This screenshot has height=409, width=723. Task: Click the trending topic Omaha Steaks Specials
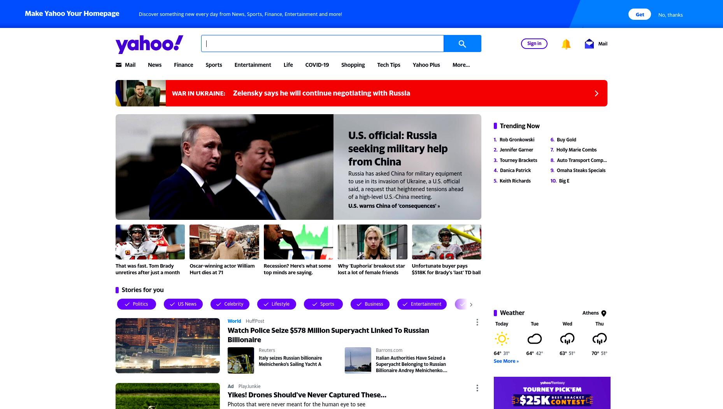[x=581, y=171]
